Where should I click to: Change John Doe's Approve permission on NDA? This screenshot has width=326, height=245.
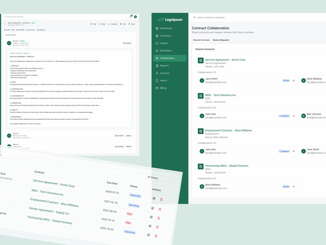[x=284, y=116]
